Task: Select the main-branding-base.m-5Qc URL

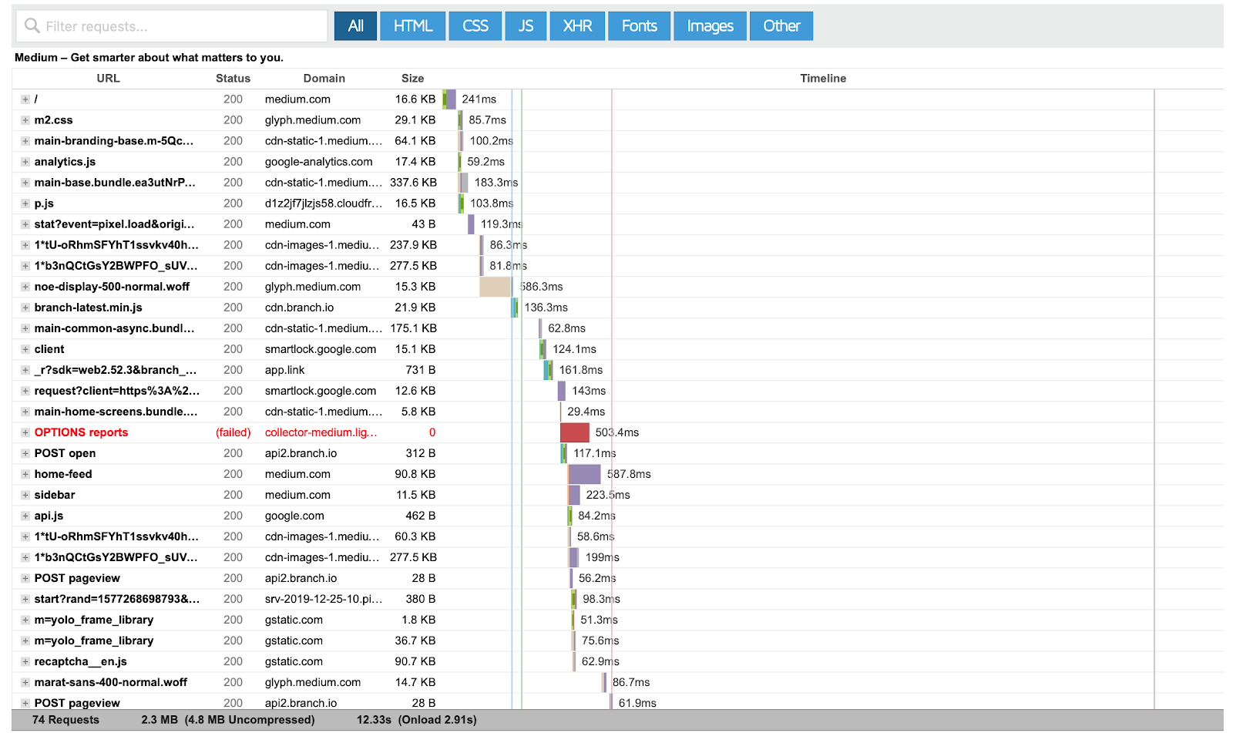Action: coord(114,141)
